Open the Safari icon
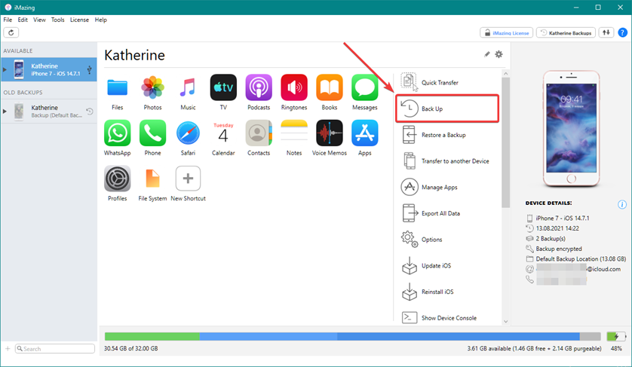Viewport: 632px width, 367px height. pos(188,133)
